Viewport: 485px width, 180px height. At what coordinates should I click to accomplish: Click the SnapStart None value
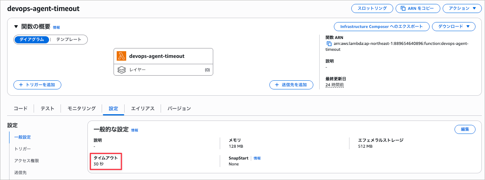point(234,164)
